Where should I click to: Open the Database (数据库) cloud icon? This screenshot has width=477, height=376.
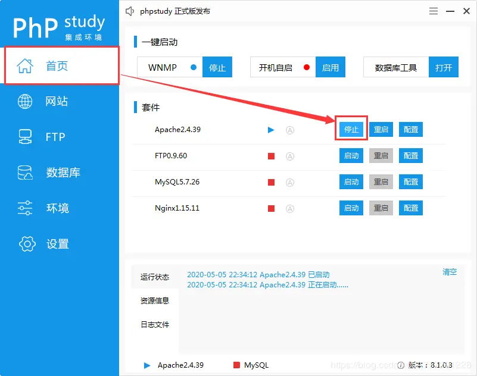click(x=25, y=173)
